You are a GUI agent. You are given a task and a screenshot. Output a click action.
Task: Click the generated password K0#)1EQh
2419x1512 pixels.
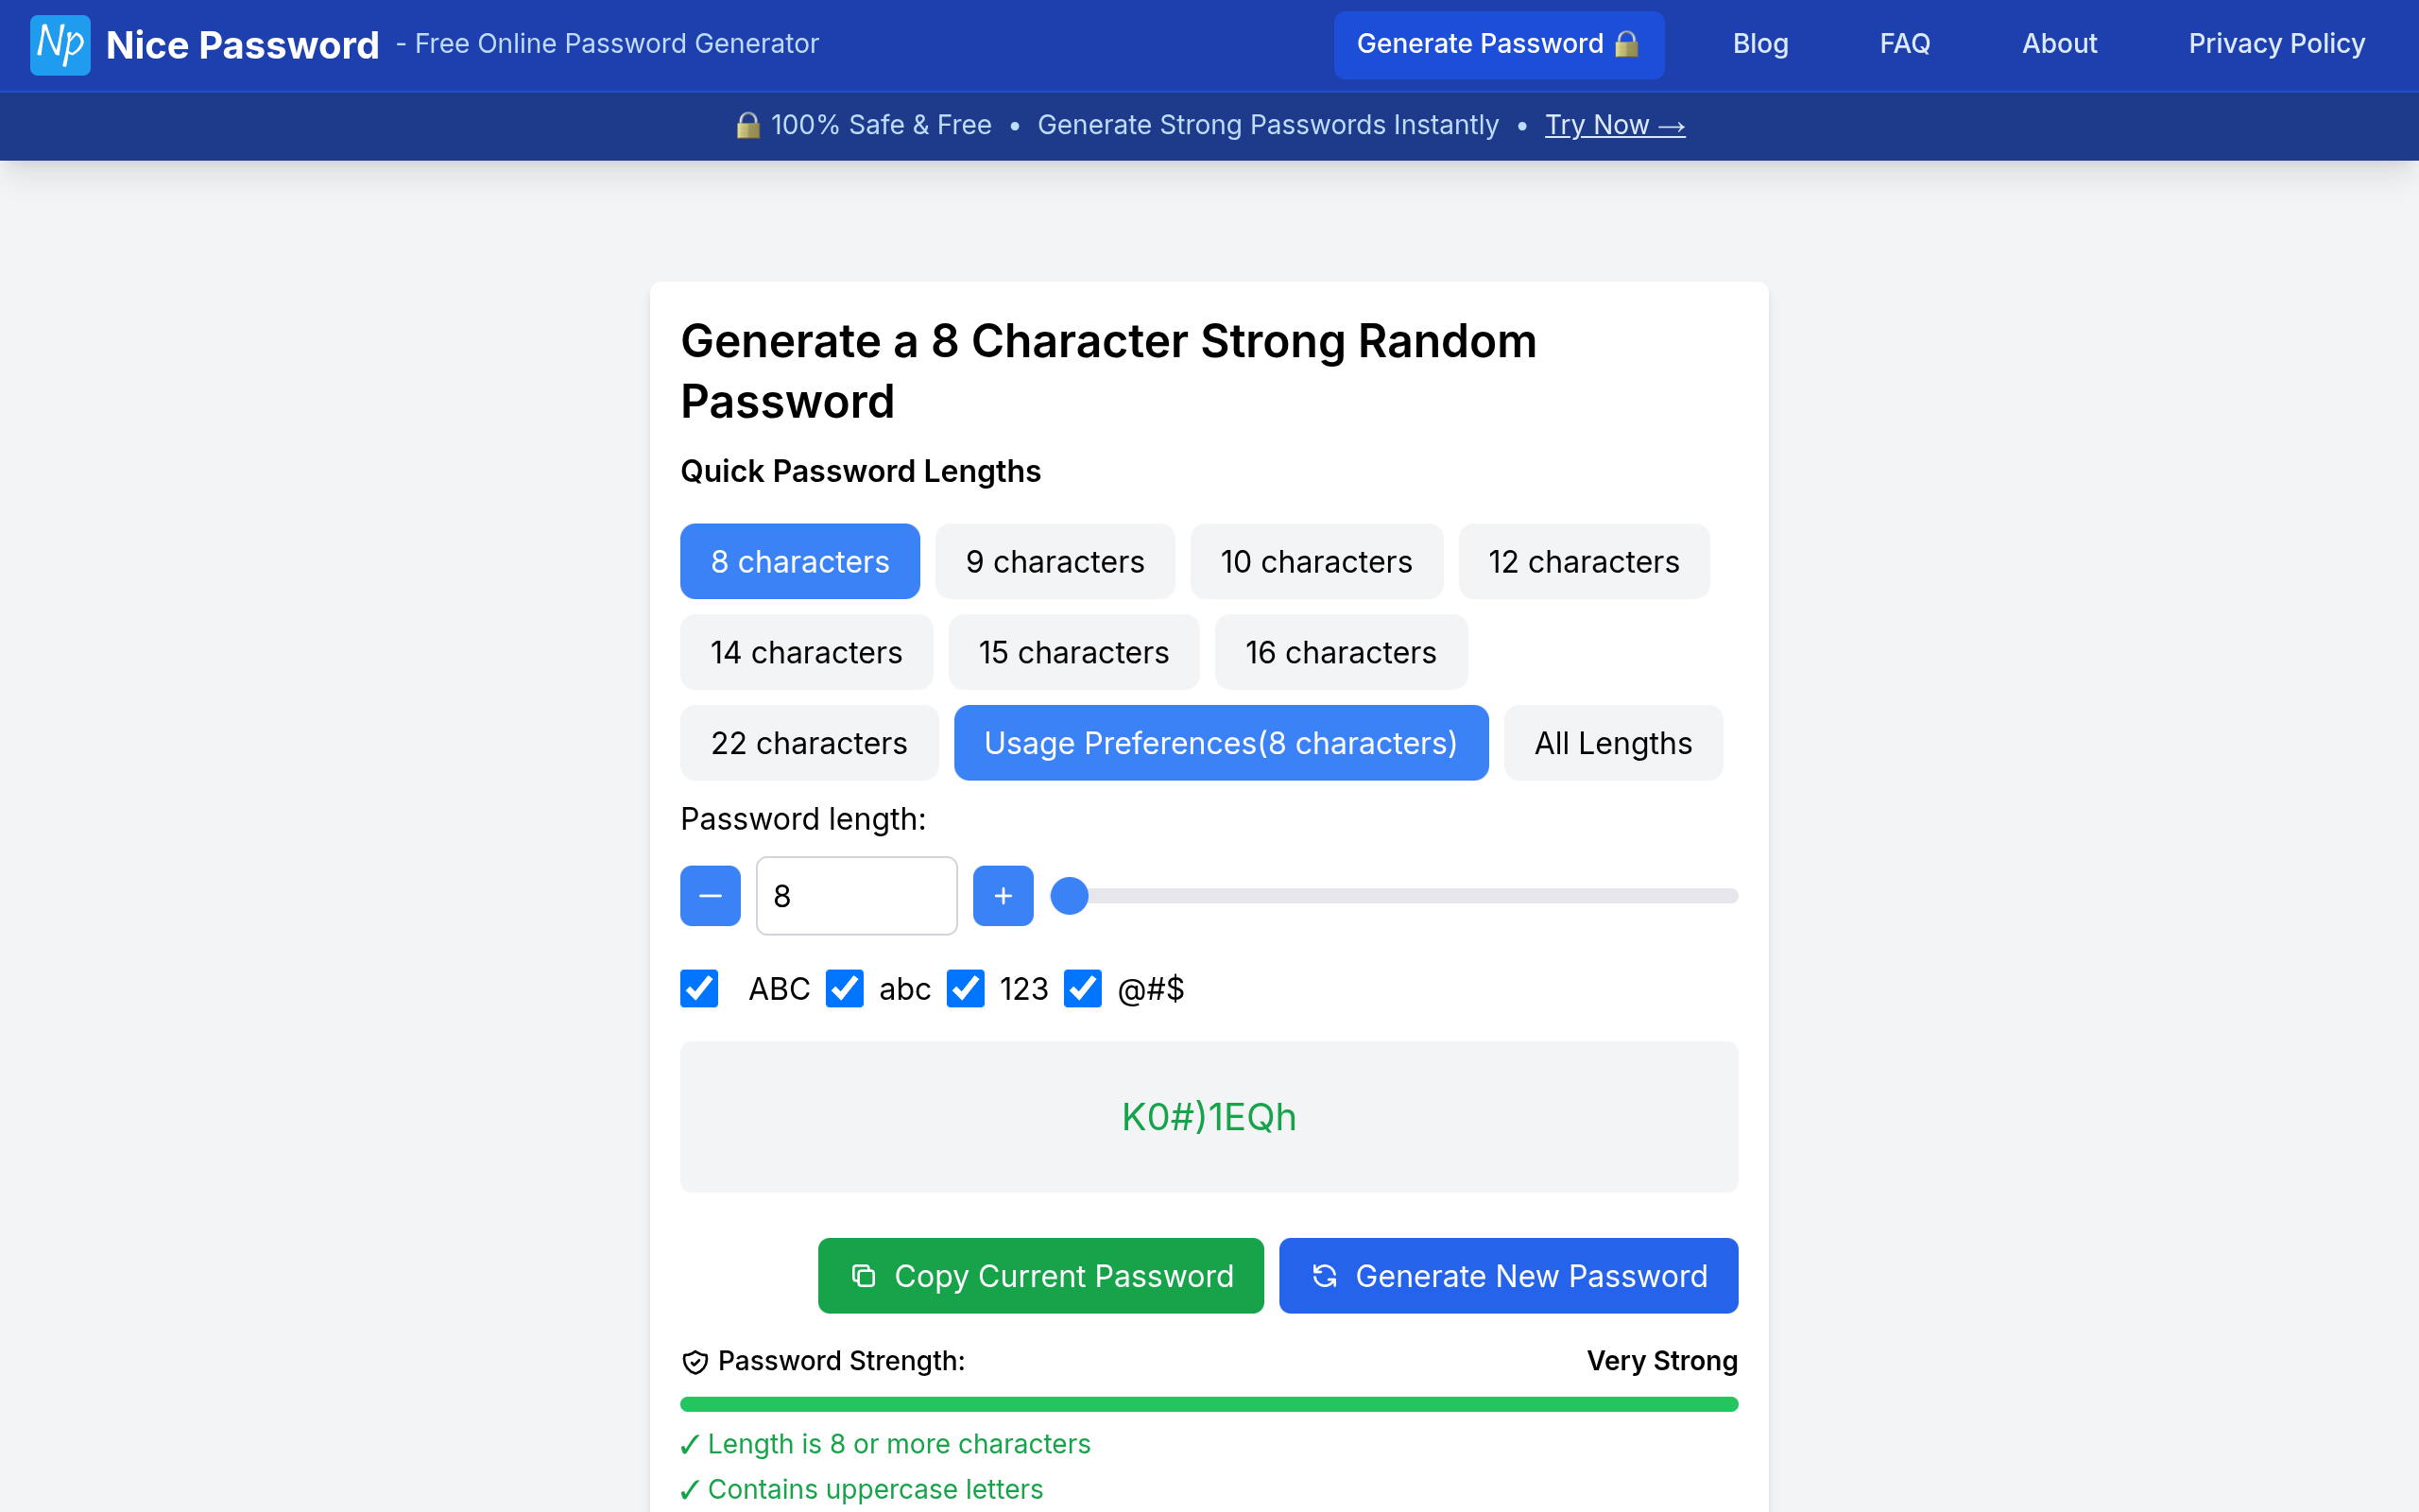coord(1209,1117)
